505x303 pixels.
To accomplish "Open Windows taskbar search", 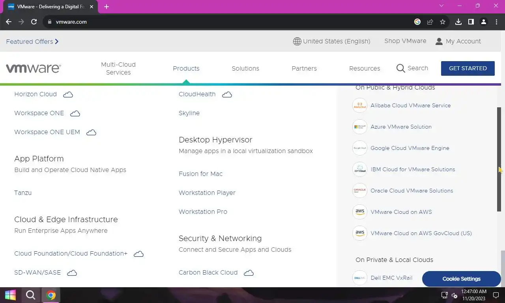I will click(30, 295).
